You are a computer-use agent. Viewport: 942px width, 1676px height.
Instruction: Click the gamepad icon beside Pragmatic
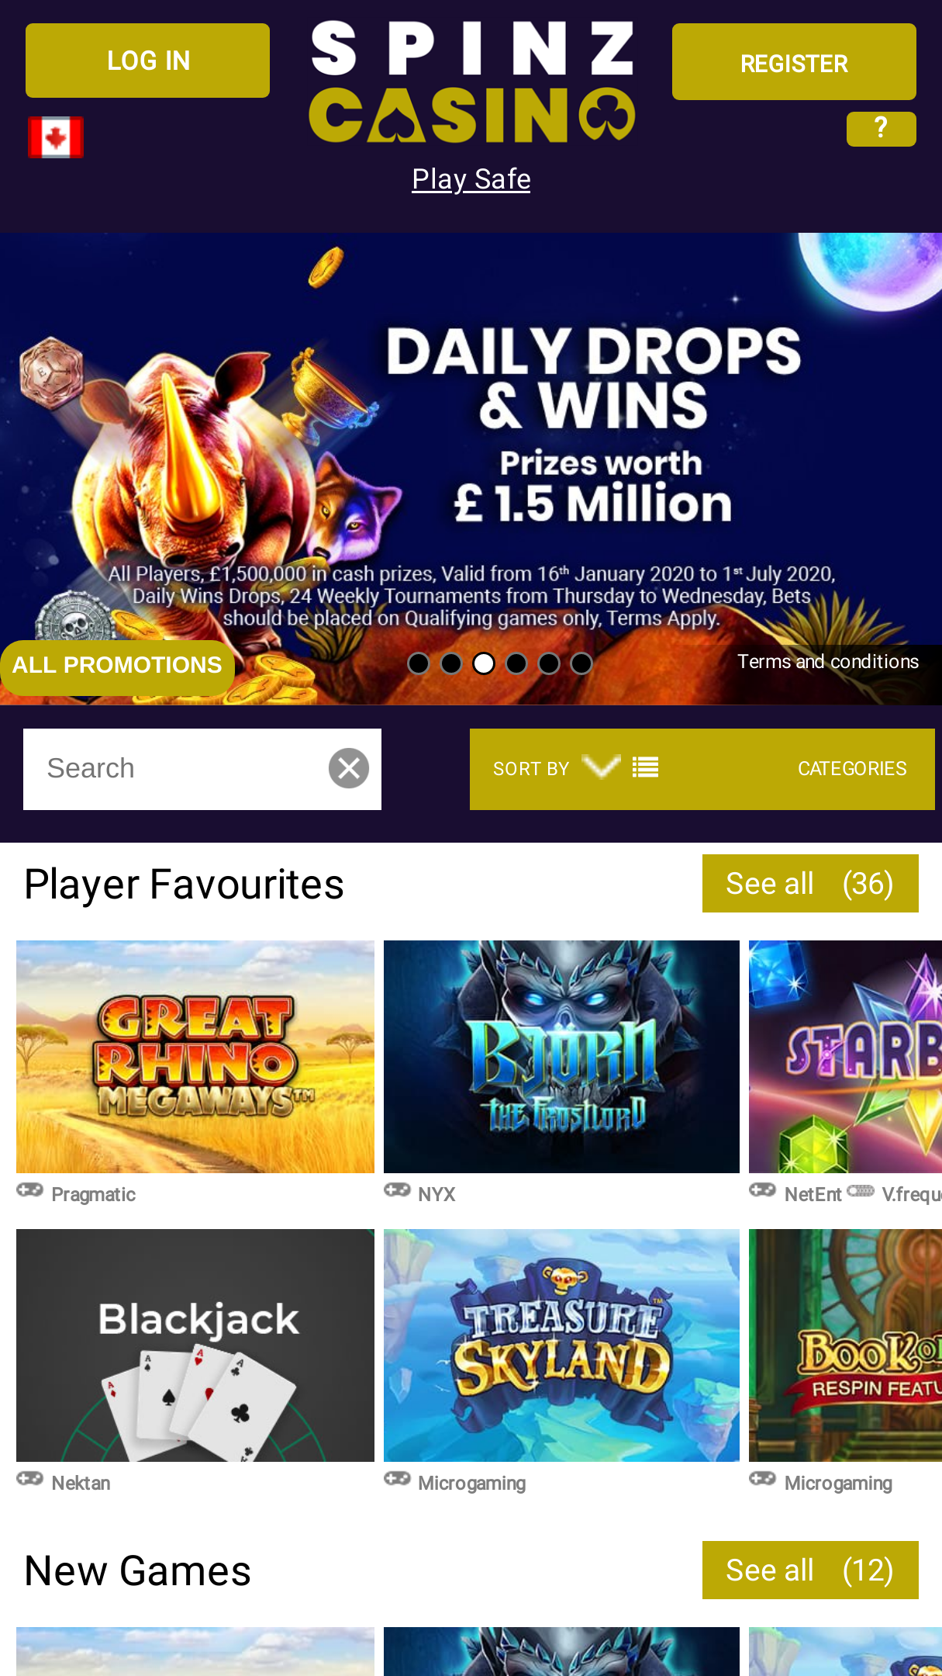[30, 1190]
